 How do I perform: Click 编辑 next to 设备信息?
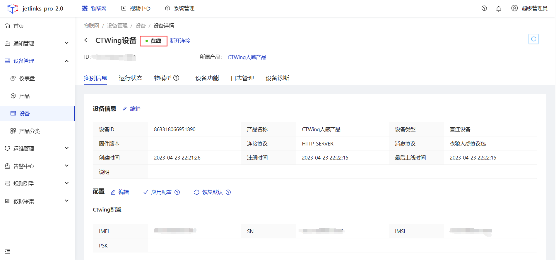pos(131,109)
